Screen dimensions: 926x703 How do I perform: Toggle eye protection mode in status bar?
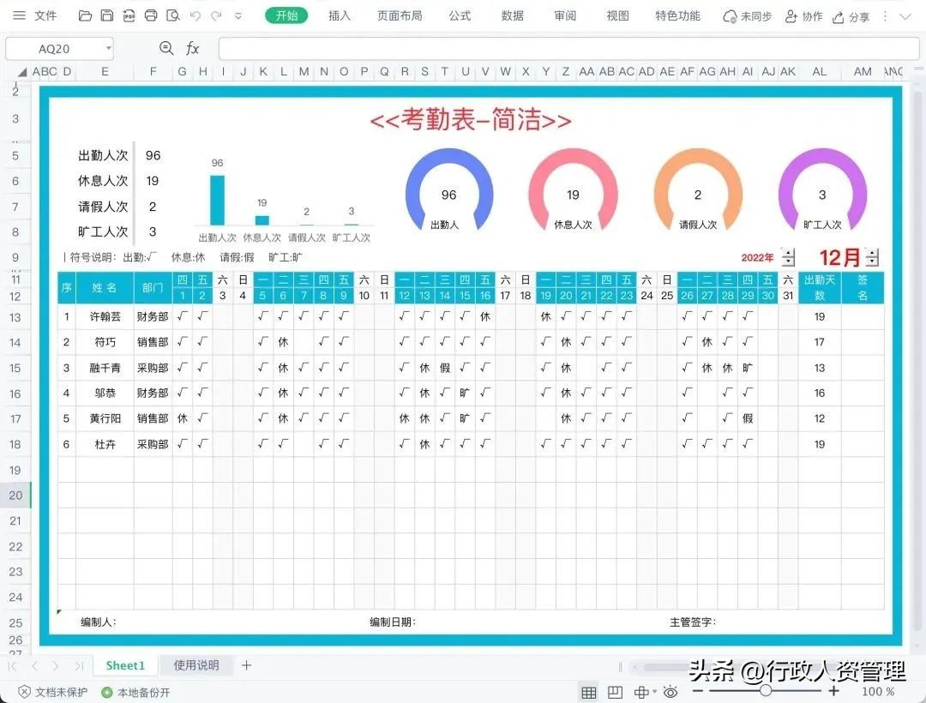[670, 692]
